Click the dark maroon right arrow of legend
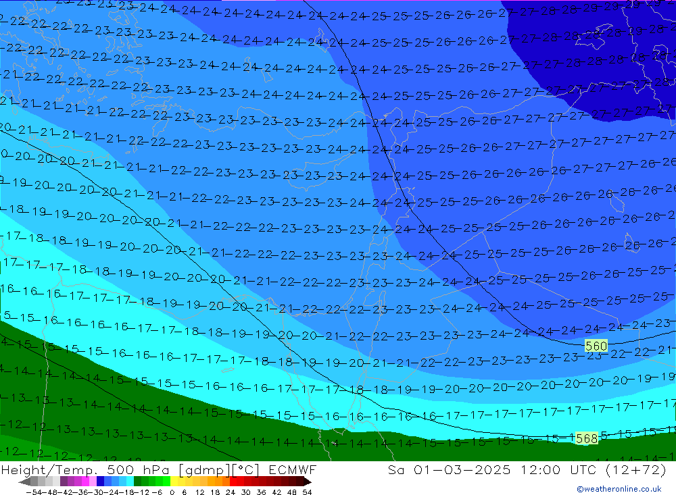The height and width of the screenshot is (495, 676). tap(308, 481)
